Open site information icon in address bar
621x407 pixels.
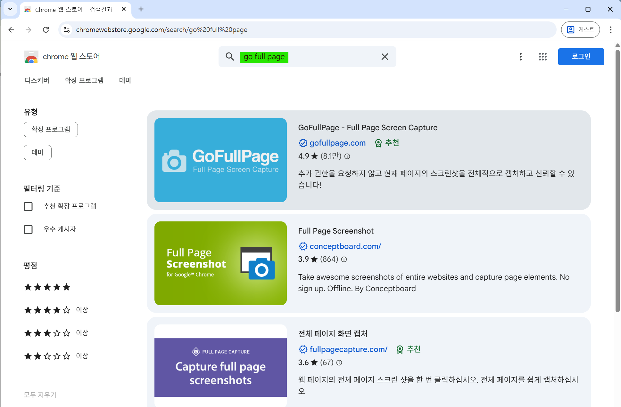pyautogui.click(x=67, y=30)
